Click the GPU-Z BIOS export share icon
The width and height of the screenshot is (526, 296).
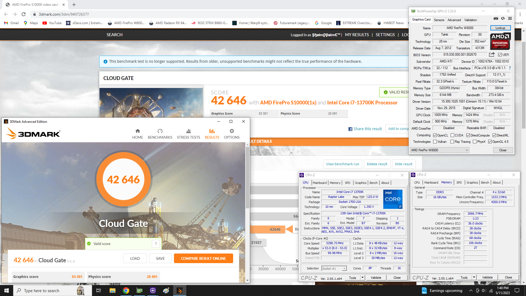pos(492,55)
